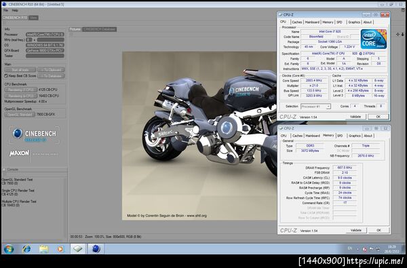This screenshot has height=268, width=407.
Task: Open the EN language selector in taskbar
Action: pyautogui.click(x=350, y=248)
